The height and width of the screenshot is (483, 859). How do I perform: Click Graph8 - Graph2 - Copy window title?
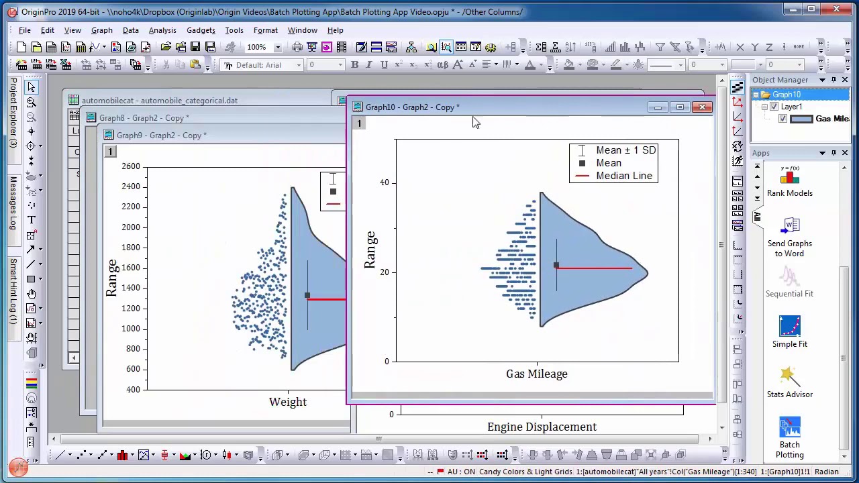pyautogui.click(x=144, y=118)
